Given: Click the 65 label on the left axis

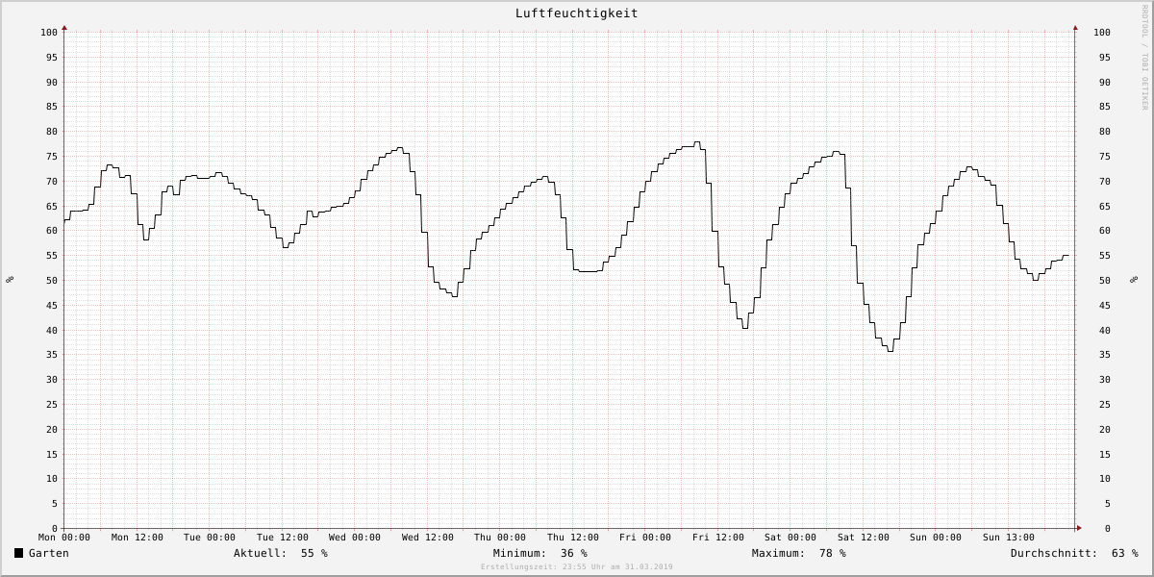Looking at the screenshot, I should (x=53, y=207).
